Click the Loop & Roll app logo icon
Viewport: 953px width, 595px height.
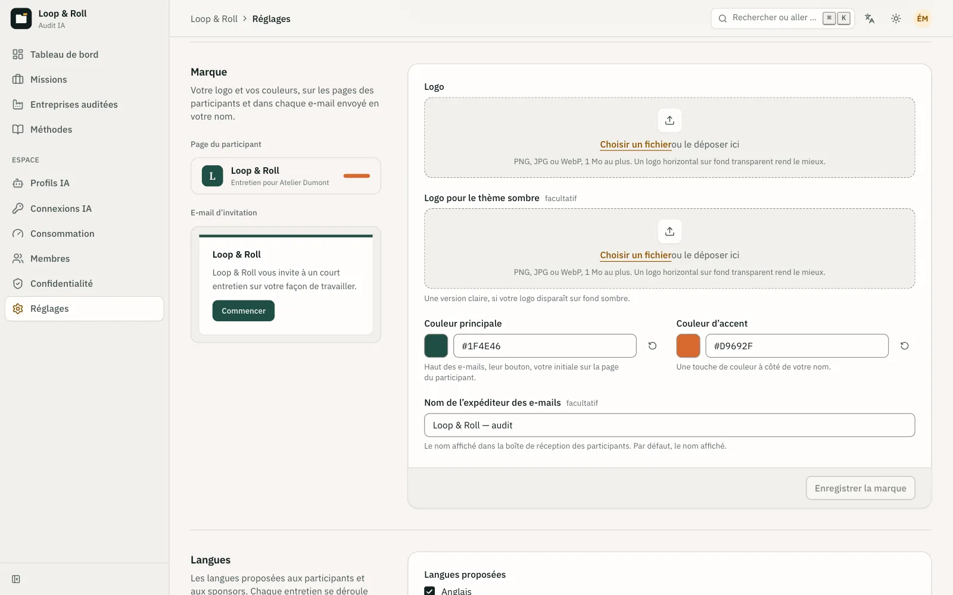coord(21,18)
